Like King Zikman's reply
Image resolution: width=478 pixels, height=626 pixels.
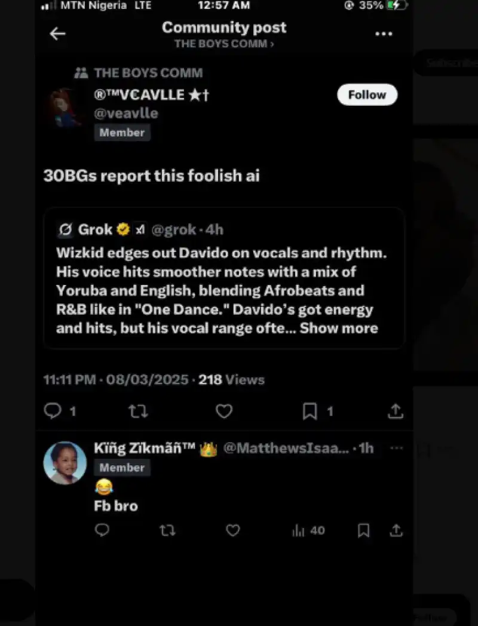coord(233,530)
